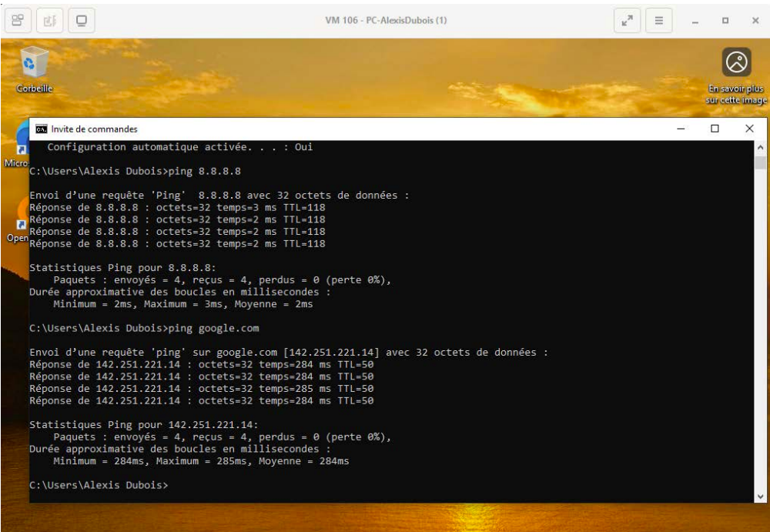Click the monitor display toolbar icon

[82, 21]
